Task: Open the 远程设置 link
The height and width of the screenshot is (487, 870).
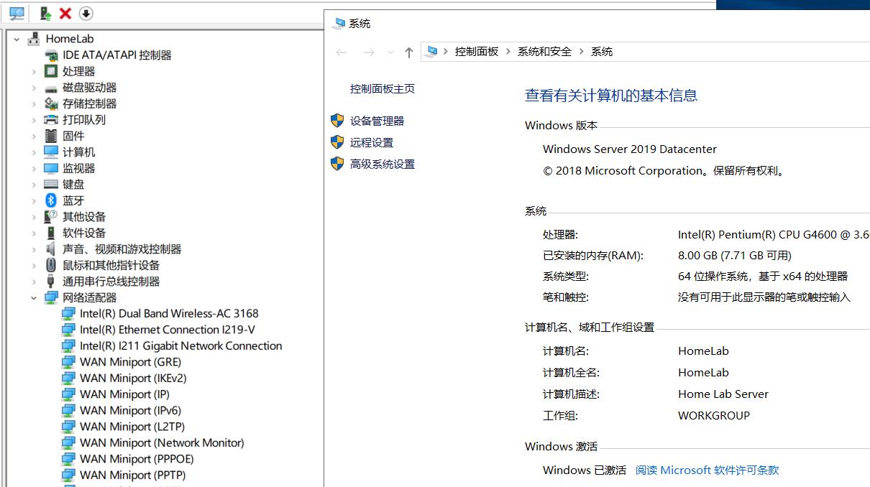Action: point(372,143)
